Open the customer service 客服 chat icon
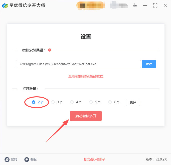 [x=27, y=159]
